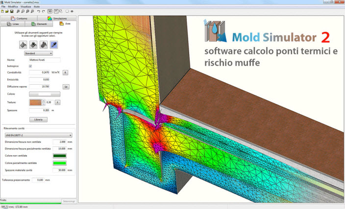The width and height of the screenshot is (345, 209).
Task: Select the fill bucket tool
Action: [23, 45]
